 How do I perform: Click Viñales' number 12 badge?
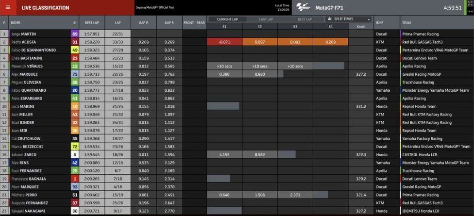click(75, 66)
